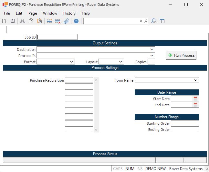Open the Start Date calendar picker

point(195,98)
